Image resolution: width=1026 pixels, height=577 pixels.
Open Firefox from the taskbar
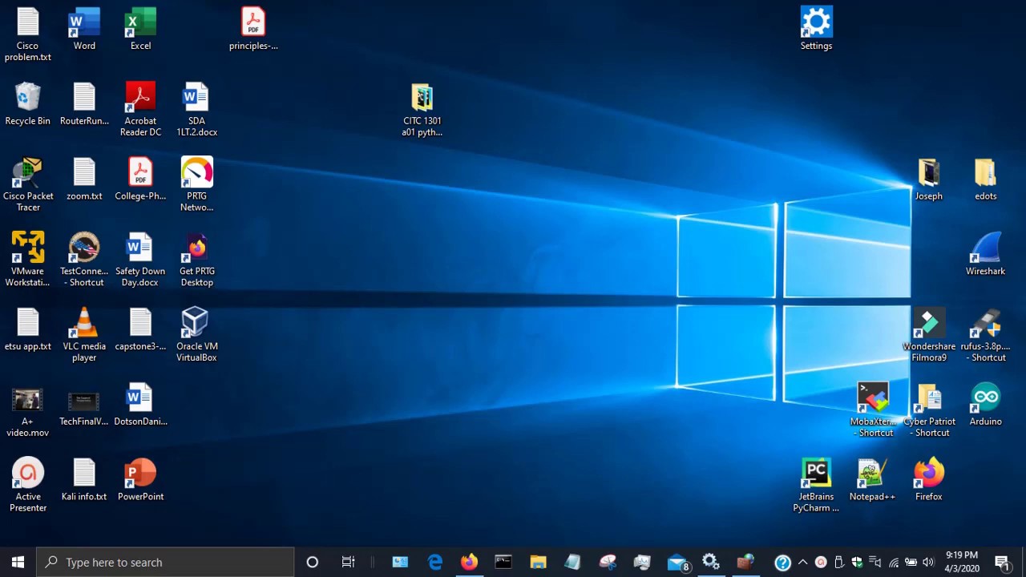[469, 562]
